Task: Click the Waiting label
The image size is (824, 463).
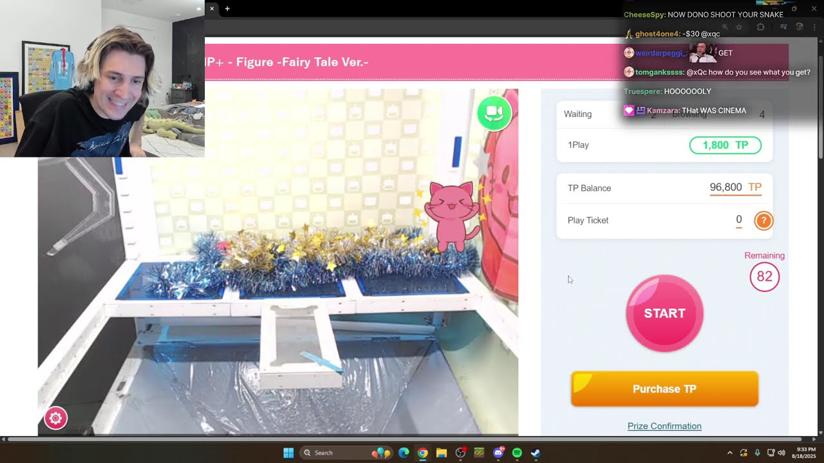Action: coord(577,114)
